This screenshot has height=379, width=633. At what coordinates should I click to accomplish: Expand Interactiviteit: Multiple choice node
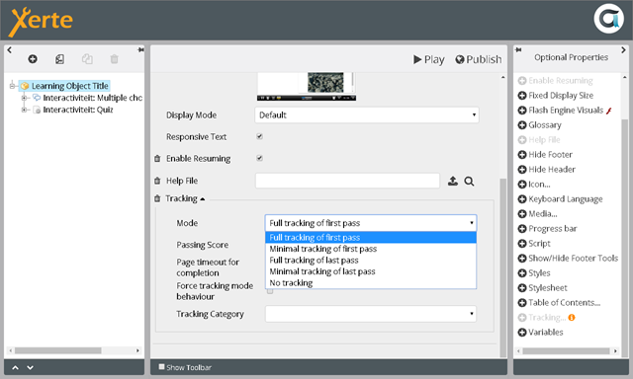[24, 98]
